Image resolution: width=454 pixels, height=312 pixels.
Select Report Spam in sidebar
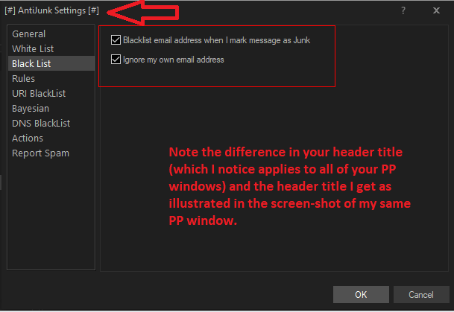51,153
